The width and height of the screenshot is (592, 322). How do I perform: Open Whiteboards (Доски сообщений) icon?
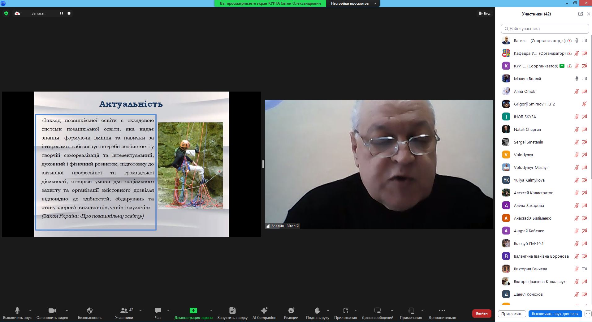[x=377, y=311]
